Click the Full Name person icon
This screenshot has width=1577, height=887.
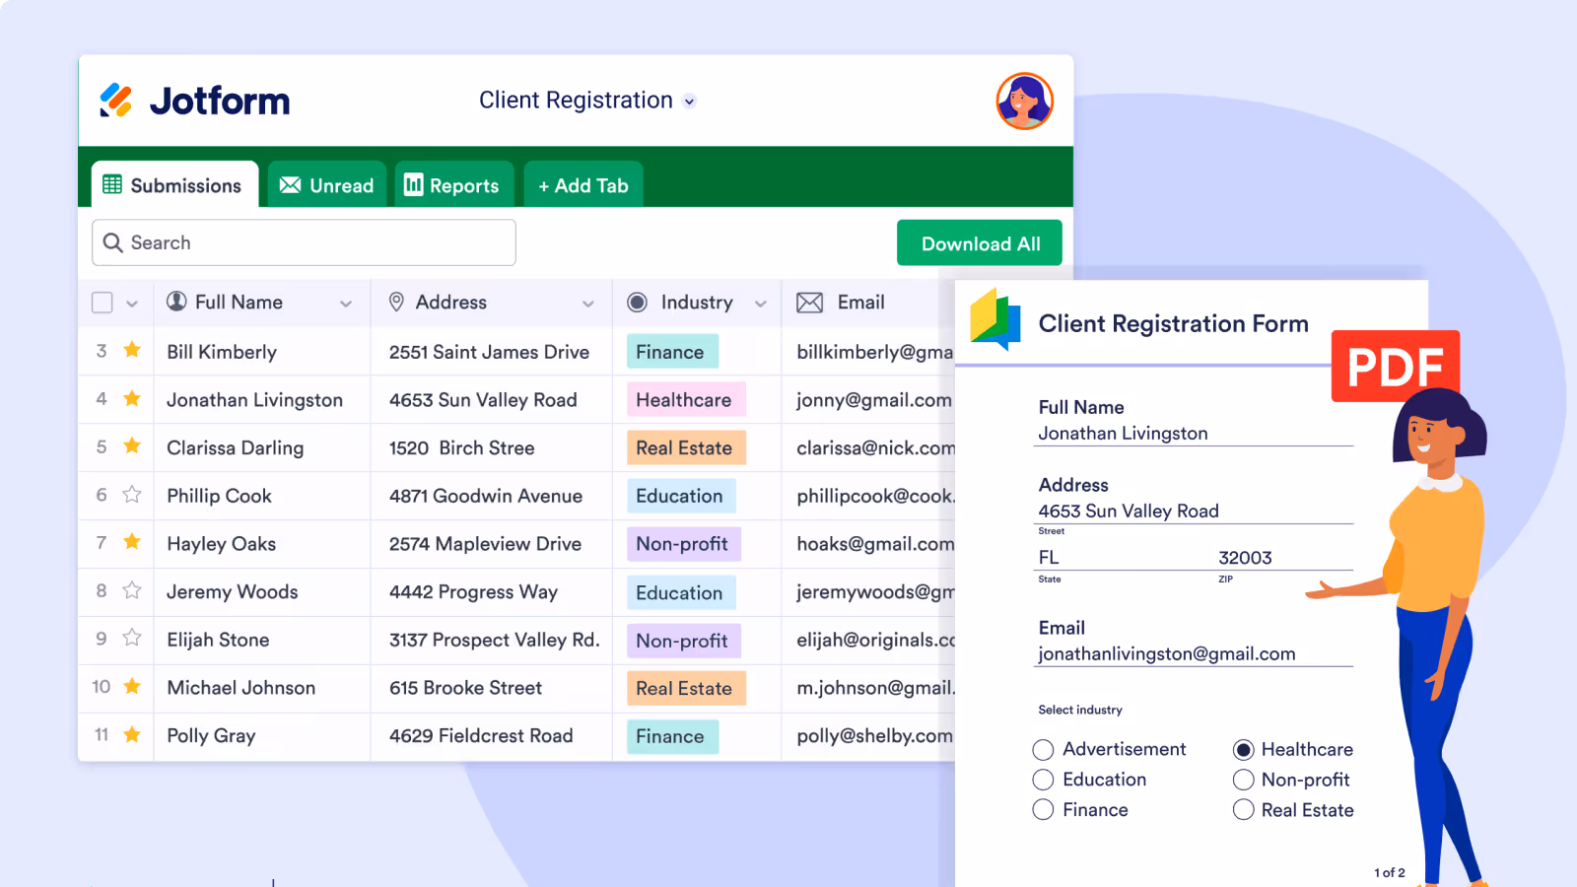click(176, 302)
